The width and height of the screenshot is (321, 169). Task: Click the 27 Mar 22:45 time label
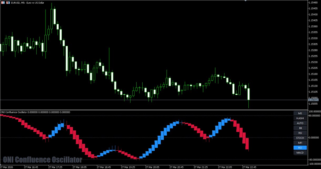point(249,167)
